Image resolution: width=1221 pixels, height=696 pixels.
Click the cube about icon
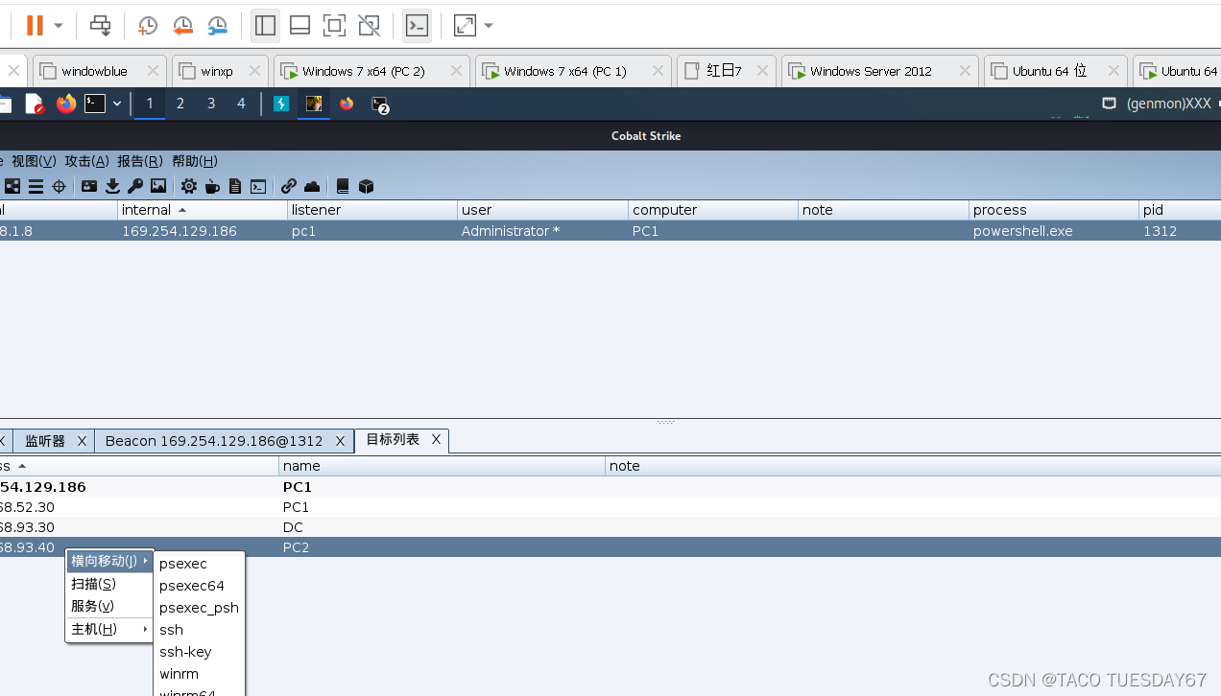coord(366,186)
